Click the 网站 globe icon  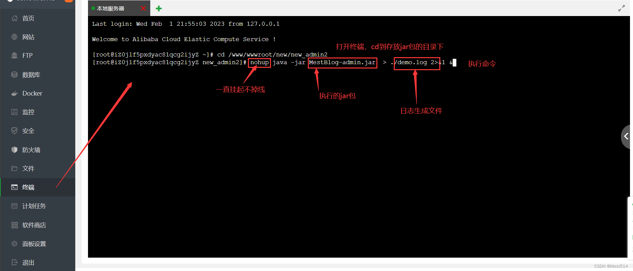[x=14, y=37]
